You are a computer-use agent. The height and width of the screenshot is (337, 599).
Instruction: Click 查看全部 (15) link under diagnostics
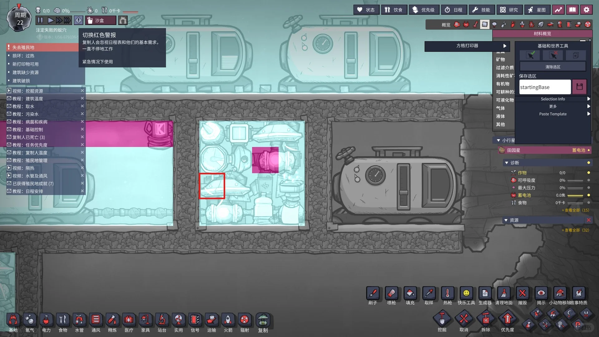pyautogui.click(x=575, y=210)
